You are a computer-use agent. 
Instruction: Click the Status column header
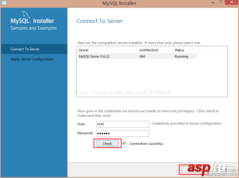point(185,50)
